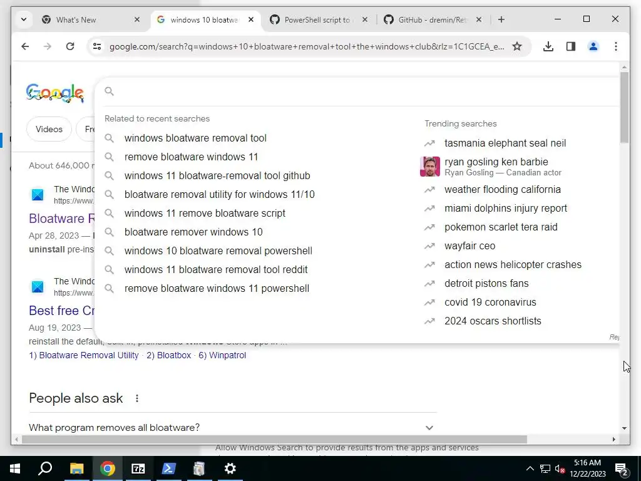Click the muted volume tray icon
This screenshot has height=481, width=641.
(x=560, y=469)
